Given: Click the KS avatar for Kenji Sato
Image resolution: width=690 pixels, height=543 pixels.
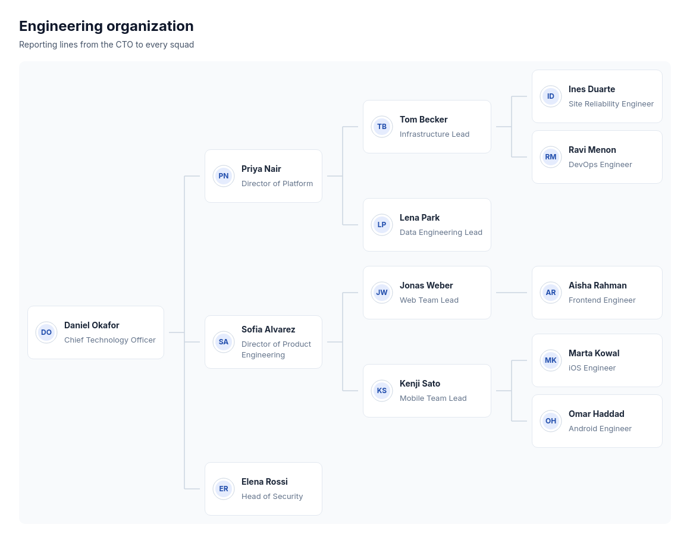Looking at the screenshot, I should [x=381, y=391].
